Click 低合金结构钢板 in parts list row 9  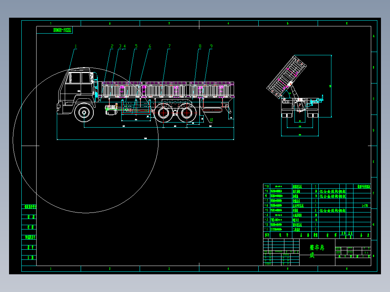point(332,191)
